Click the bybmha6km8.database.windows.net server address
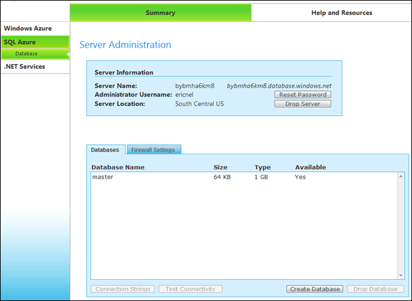Image resolution: width=412 pixels, height=301 pixels. pos(279,86)
